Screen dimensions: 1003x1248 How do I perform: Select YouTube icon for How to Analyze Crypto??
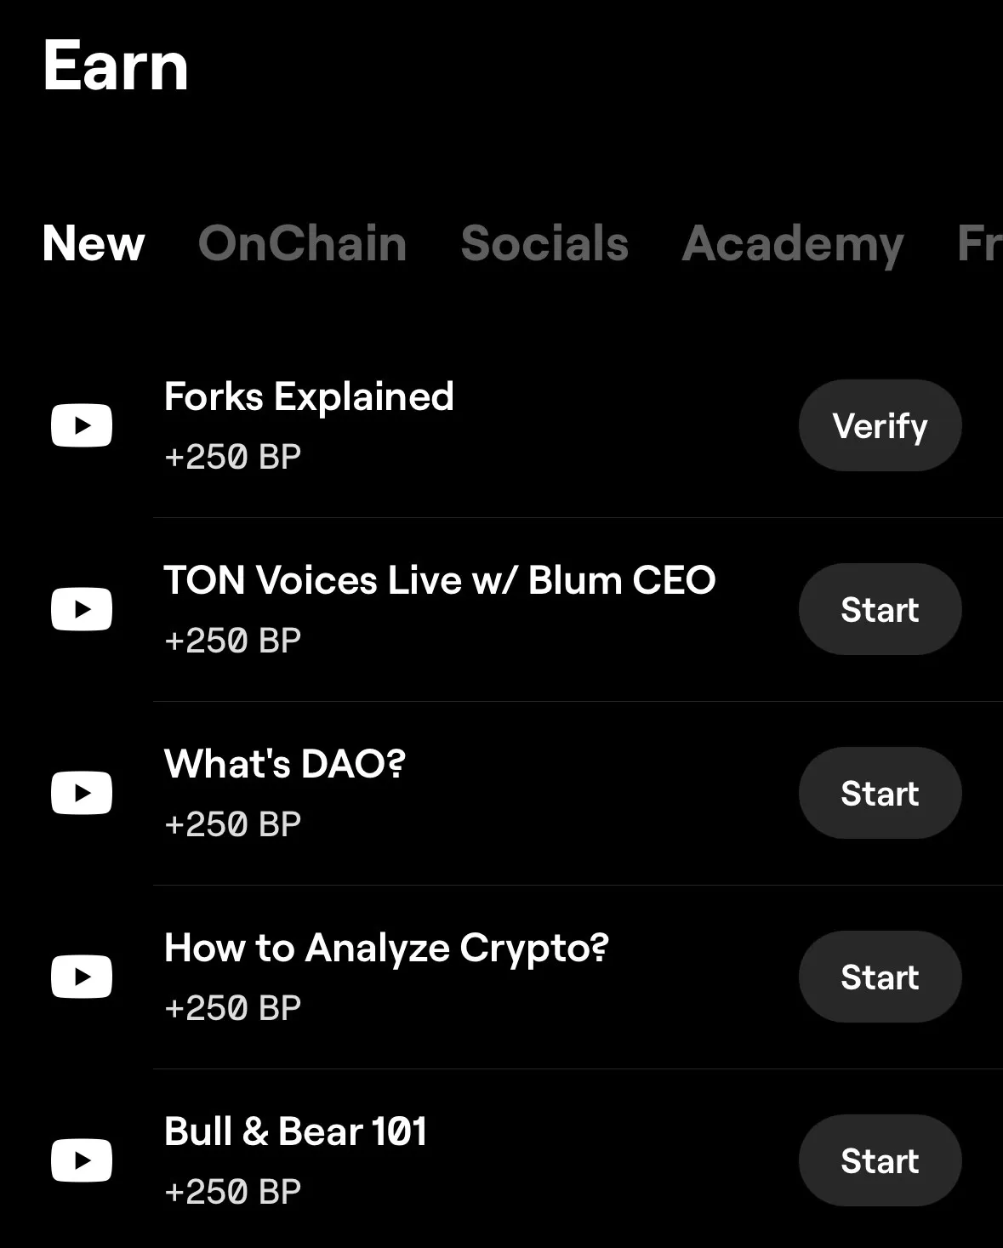(x=82, y=977)
